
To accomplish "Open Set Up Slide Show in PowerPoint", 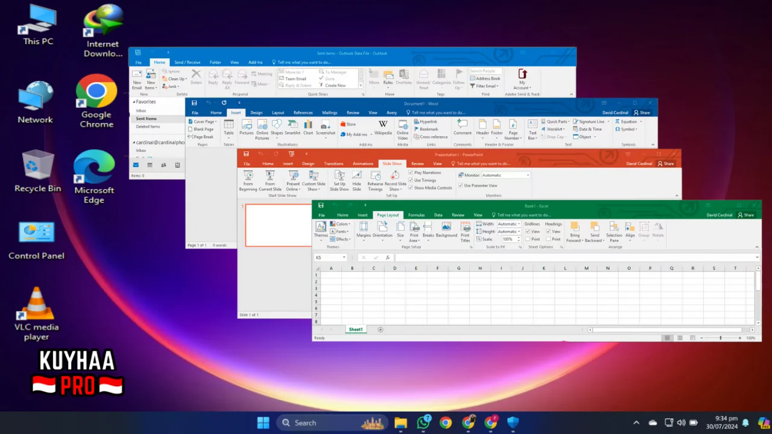I will pyautogui.click(x=340, y=181).
